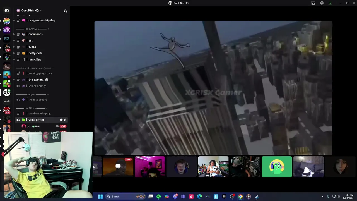Open server icon with 16 notification badge
Image resolution: width=357 pixels, height=201 pixels.
click(7, 48)
